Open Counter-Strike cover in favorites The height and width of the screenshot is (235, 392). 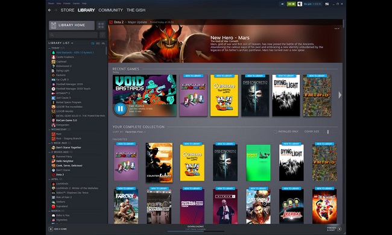click(159, 163)
